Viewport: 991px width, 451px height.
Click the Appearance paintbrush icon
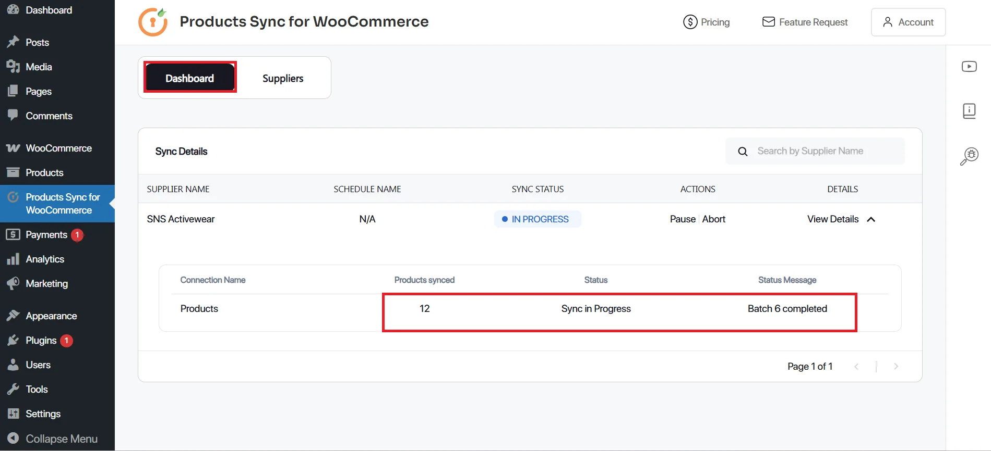[13, 316]
